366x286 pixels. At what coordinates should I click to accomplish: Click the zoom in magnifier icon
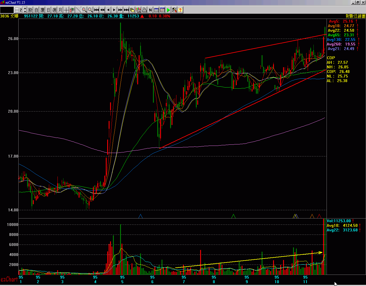point(84,10)
